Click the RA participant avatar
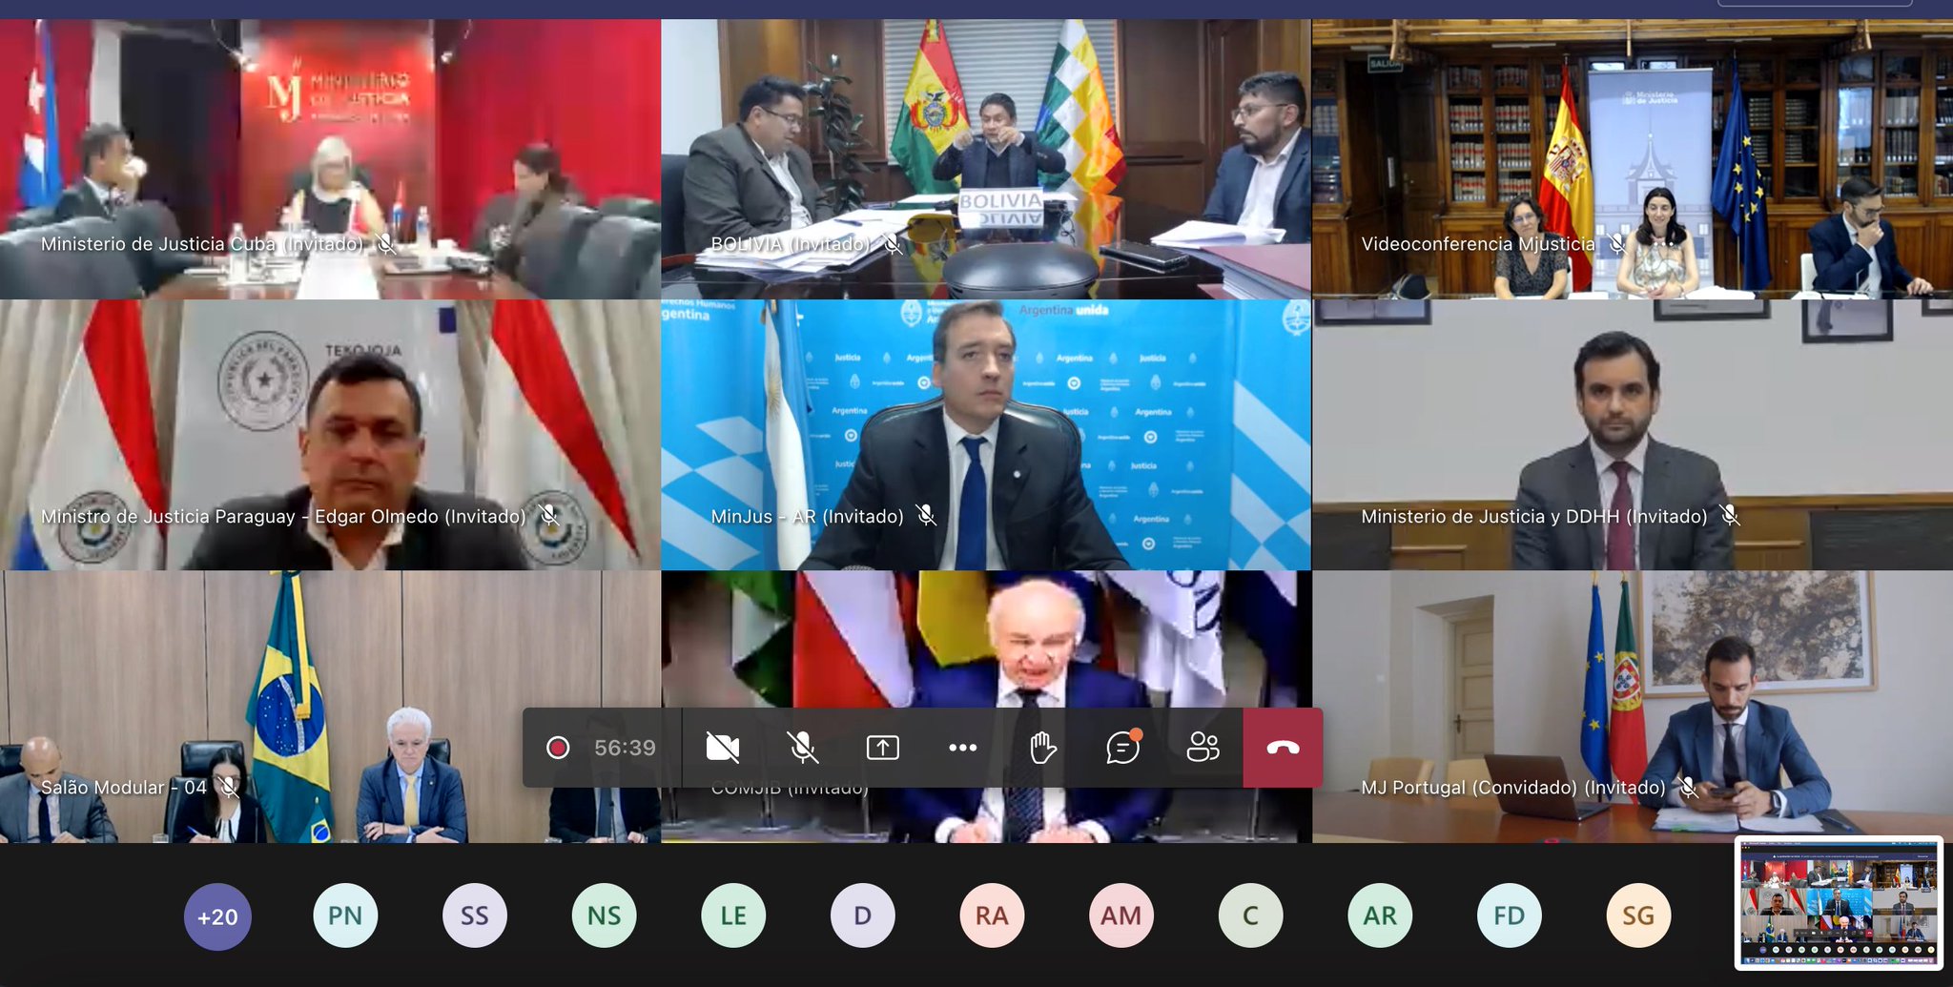 tap(992, 915)
